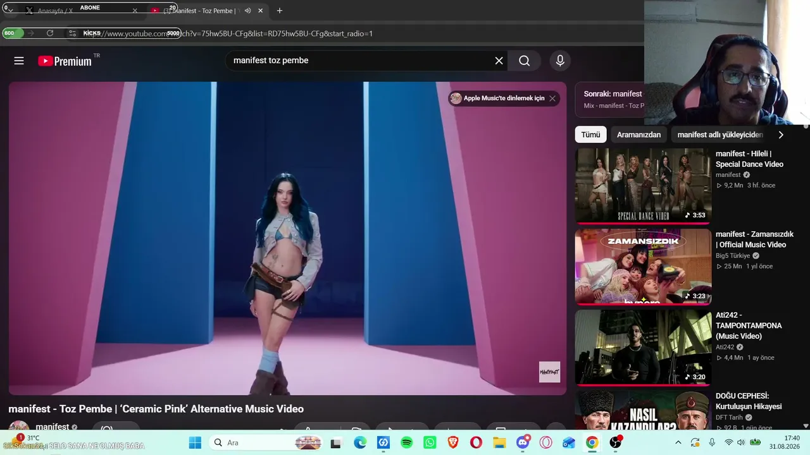Open the 'Ati242 - TAMPONTAMPONA' video title
This screenshot has height=455, width=810.
[749, 325]
